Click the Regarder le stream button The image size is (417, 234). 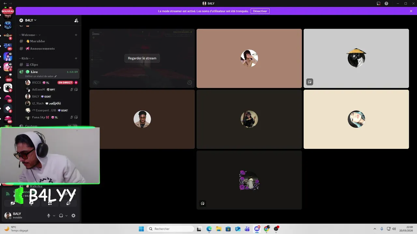tap(142, 58)
